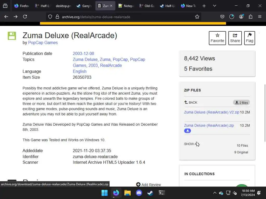
Task: Open the tracking protection shield icon
Action: [50, 17]
